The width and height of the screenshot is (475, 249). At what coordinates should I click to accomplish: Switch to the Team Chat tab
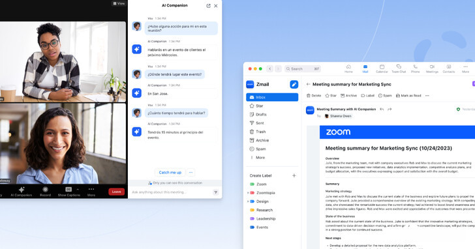point(399,68)
